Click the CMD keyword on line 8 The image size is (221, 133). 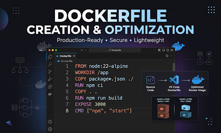79,111
